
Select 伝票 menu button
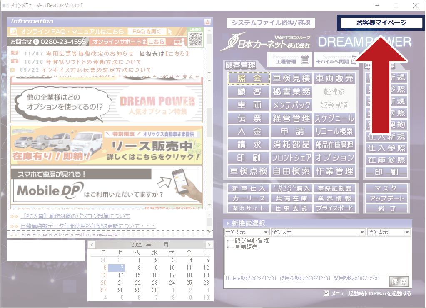[x=249, y=118]
